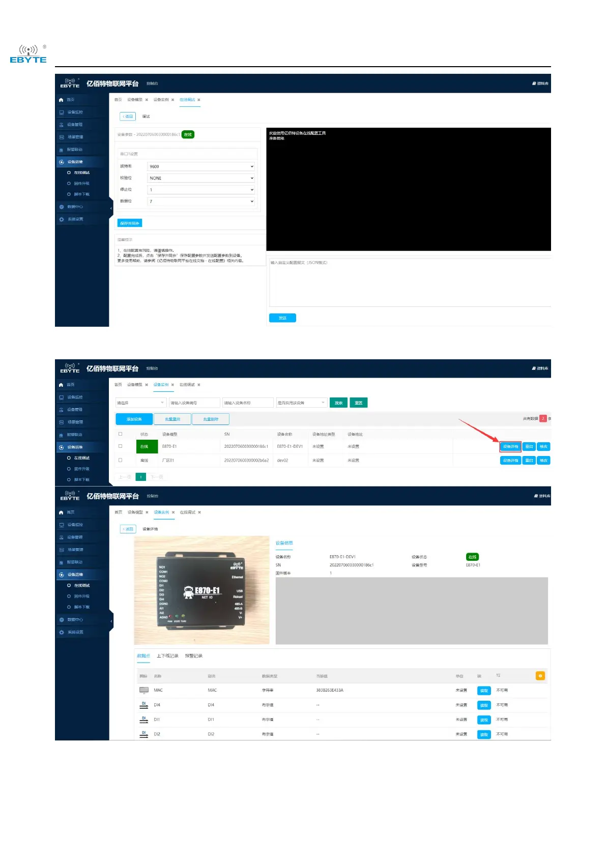Open the 数据位 dropdown showing 7

point(201,202)
